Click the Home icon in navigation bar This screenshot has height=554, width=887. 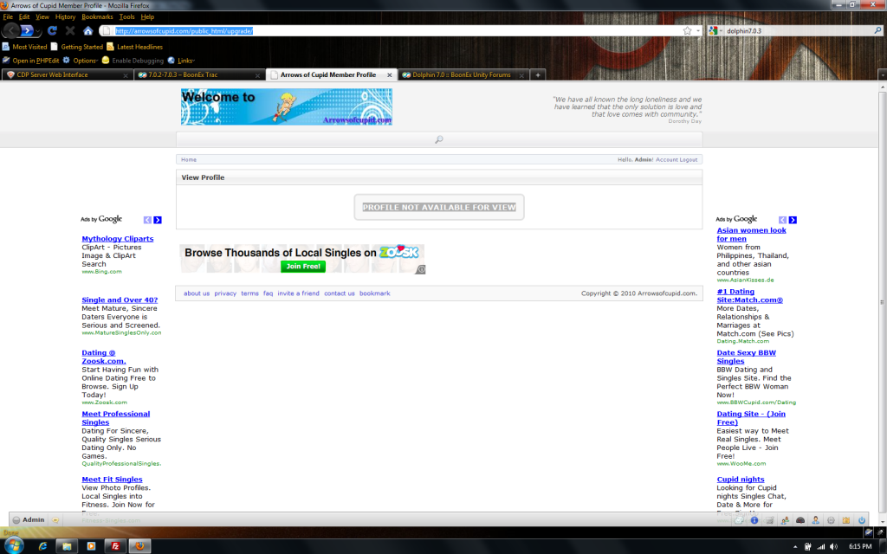pos(87,30)
